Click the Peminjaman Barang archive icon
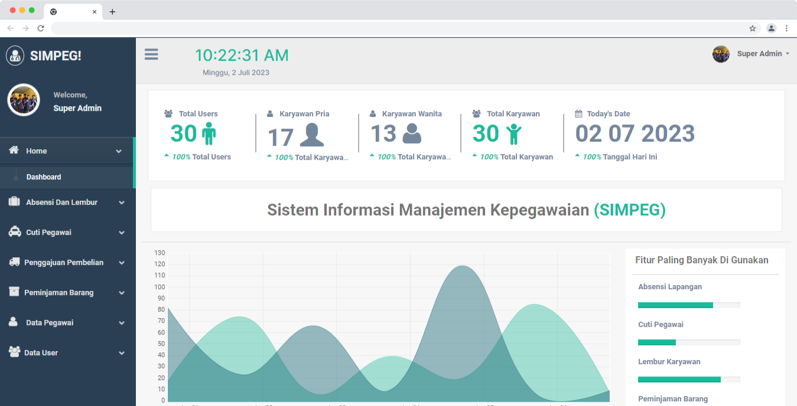Screen dimensions: 797x406 tap(14, 292)
